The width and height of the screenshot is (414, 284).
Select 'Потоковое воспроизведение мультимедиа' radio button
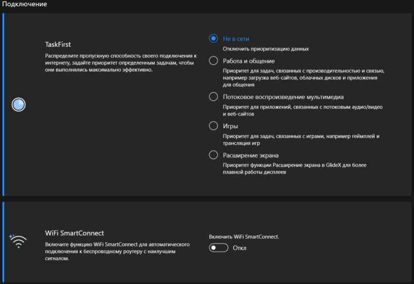click(x=213, y=97)
